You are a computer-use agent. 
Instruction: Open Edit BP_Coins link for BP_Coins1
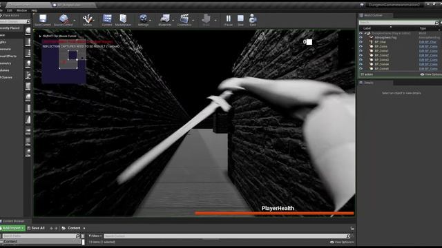point(428,51)
